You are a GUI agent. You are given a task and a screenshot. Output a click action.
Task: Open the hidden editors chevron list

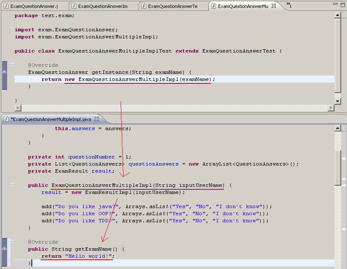pyautogui.click(x=288, y=5)
